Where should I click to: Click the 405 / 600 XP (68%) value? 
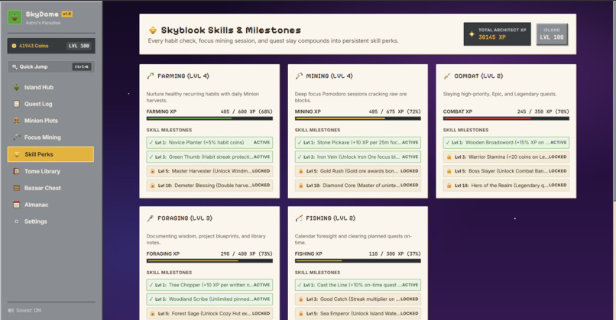coord(246,112)
